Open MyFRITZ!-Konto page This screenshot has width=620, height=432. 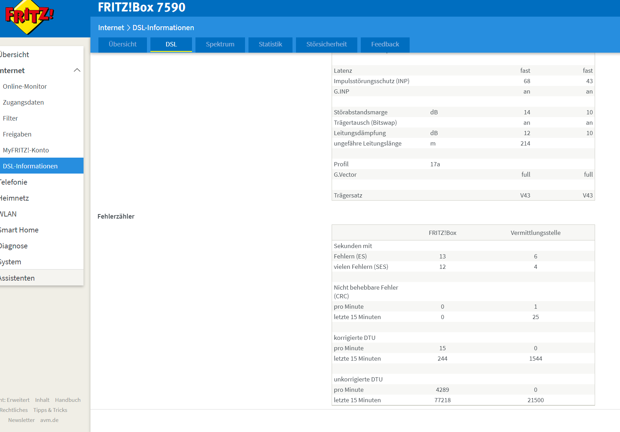pyautogui.click(x=26, y=150)
